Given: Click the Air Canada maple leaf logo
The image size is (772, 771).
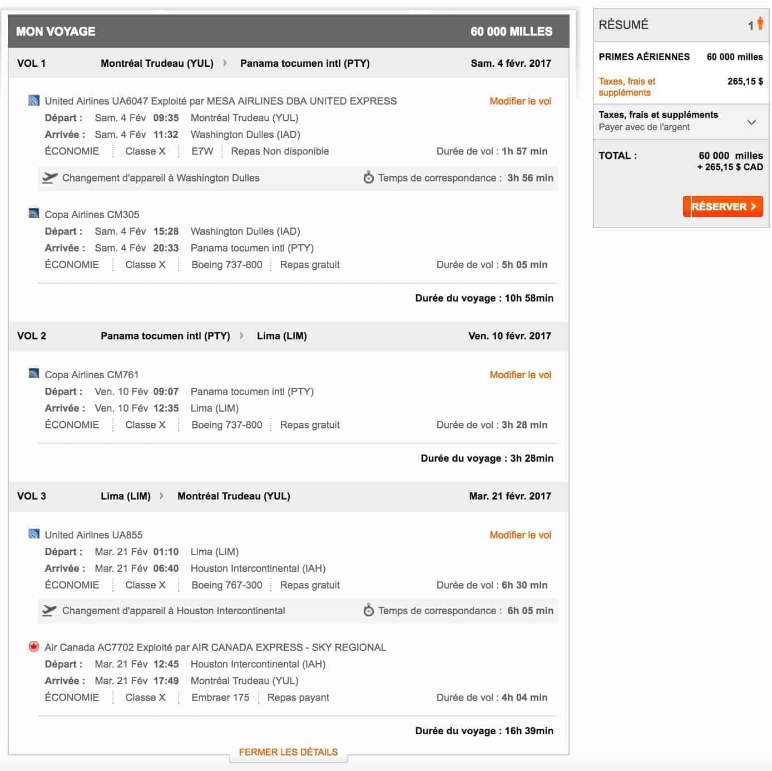Looking at the screenshot, I should tap(34, 646).
